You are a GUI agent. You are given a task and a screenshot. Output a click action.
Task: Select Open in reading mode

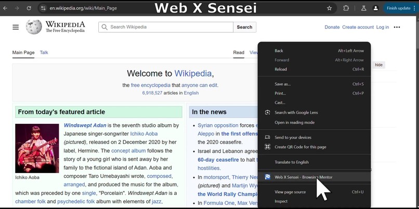314,122
